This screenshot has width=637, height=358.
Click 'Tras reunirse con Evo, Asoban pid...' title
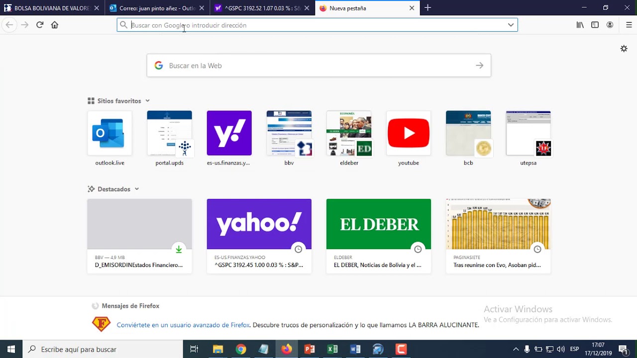coord(497,265)
